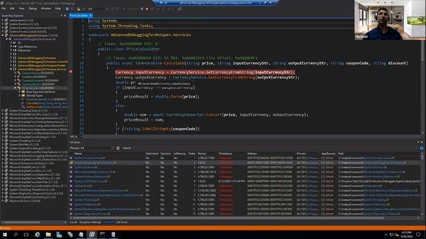Select AdvancedDebuggingTechniques.dll module row

(245, 163)
